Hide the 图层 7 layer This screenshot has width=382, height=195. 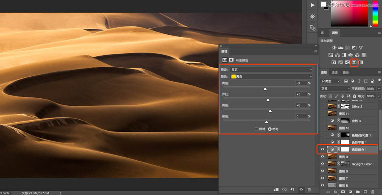(x=323, y=178)
